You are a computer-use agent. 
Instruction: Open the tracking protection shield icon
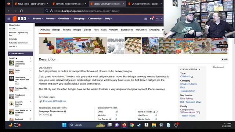click(x=47, y=11)
